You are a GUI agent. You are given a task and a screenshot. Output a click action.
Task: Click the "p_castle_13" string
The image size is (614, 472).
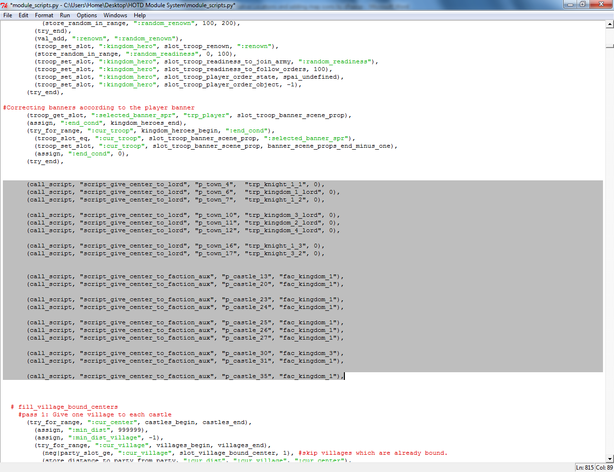click(x=247, y=276)
